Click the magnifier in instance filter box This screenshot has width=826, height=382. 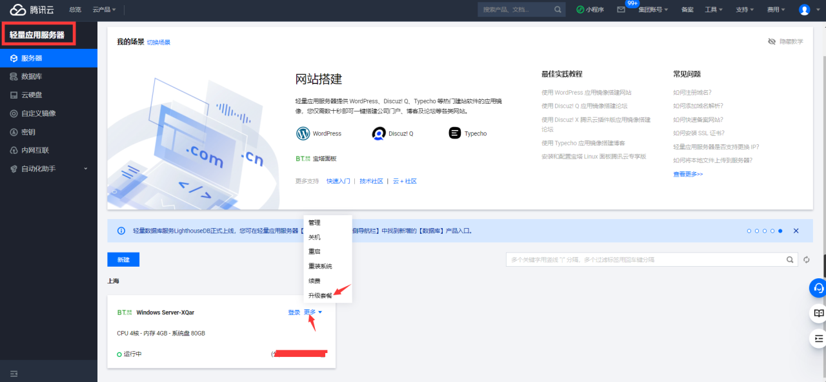(x=789, y=260)
